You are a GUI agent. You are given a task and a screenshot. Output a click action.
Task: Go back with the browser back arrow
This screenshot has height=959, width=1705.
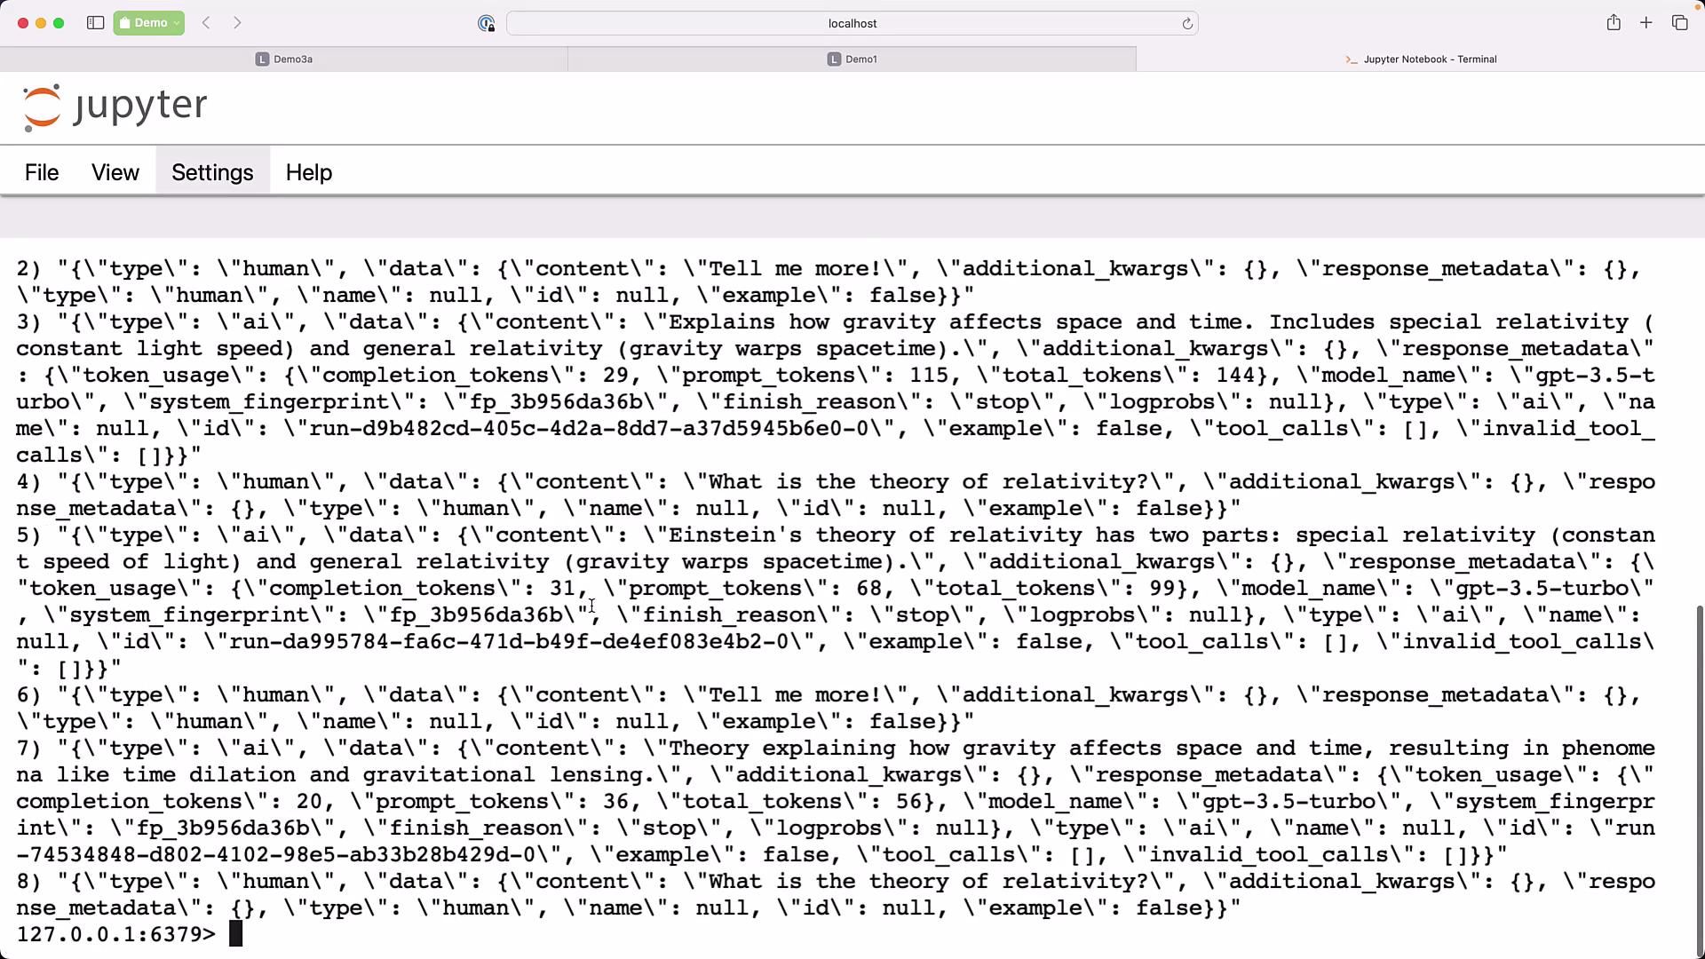pos(206,23)
